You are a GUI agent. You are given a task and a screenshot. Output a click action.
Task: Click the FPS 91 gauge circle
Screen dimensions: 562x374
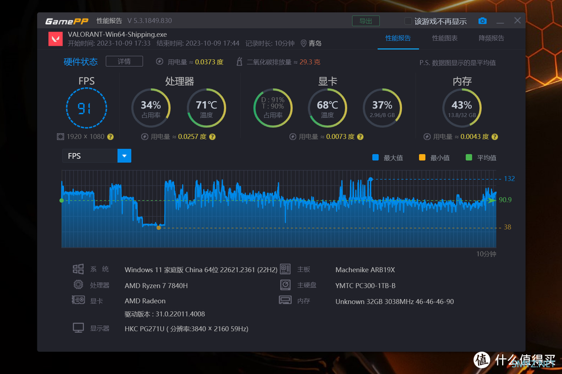coord(86,108)
